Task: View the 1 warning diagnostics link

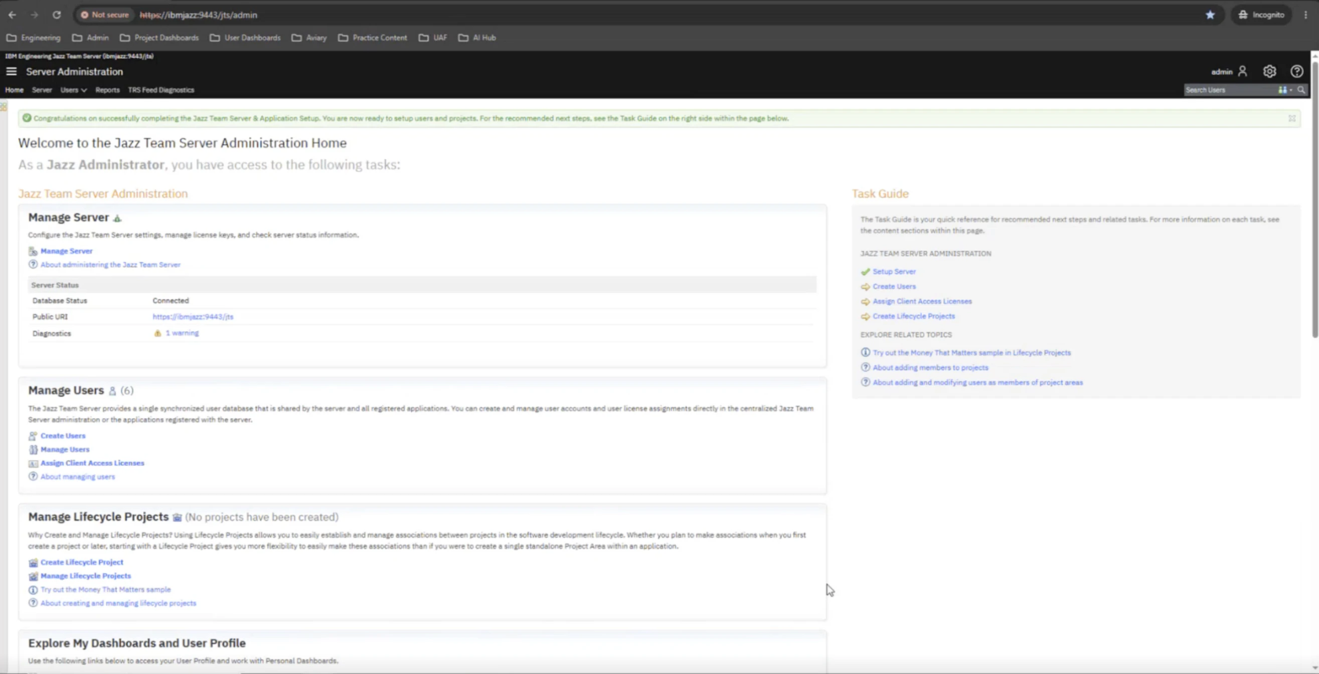Action: (182, 333)
